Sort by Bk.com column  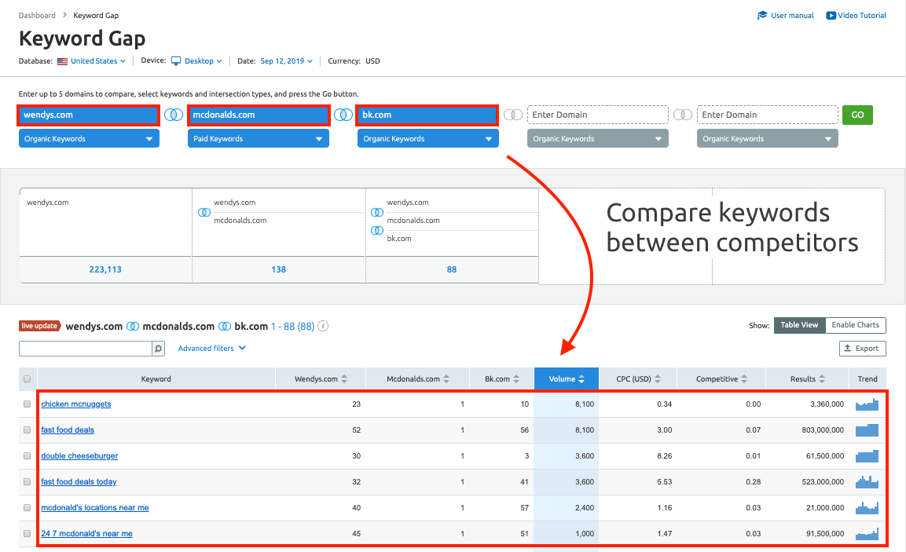coord(501,379)
